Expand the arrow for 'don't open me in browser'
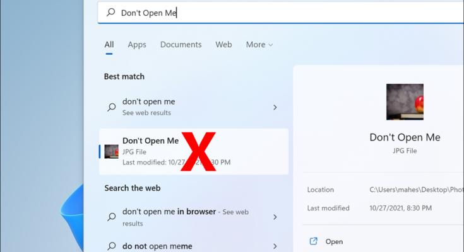Viewport: 464px width, 252px height. pyautogui.click(x=275, y=217)
